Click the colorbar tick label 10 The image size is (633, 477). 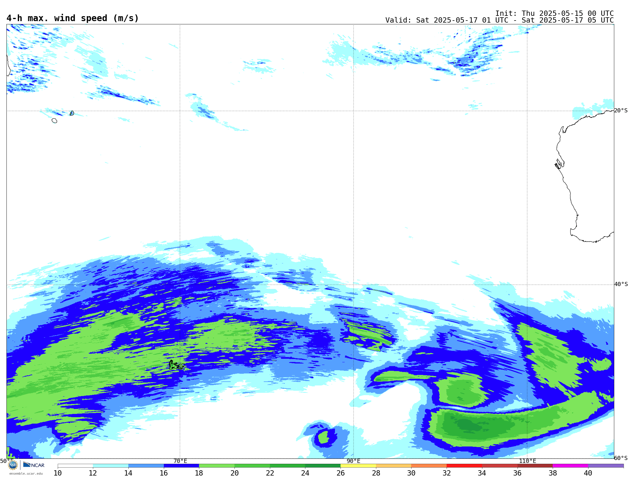58,473
